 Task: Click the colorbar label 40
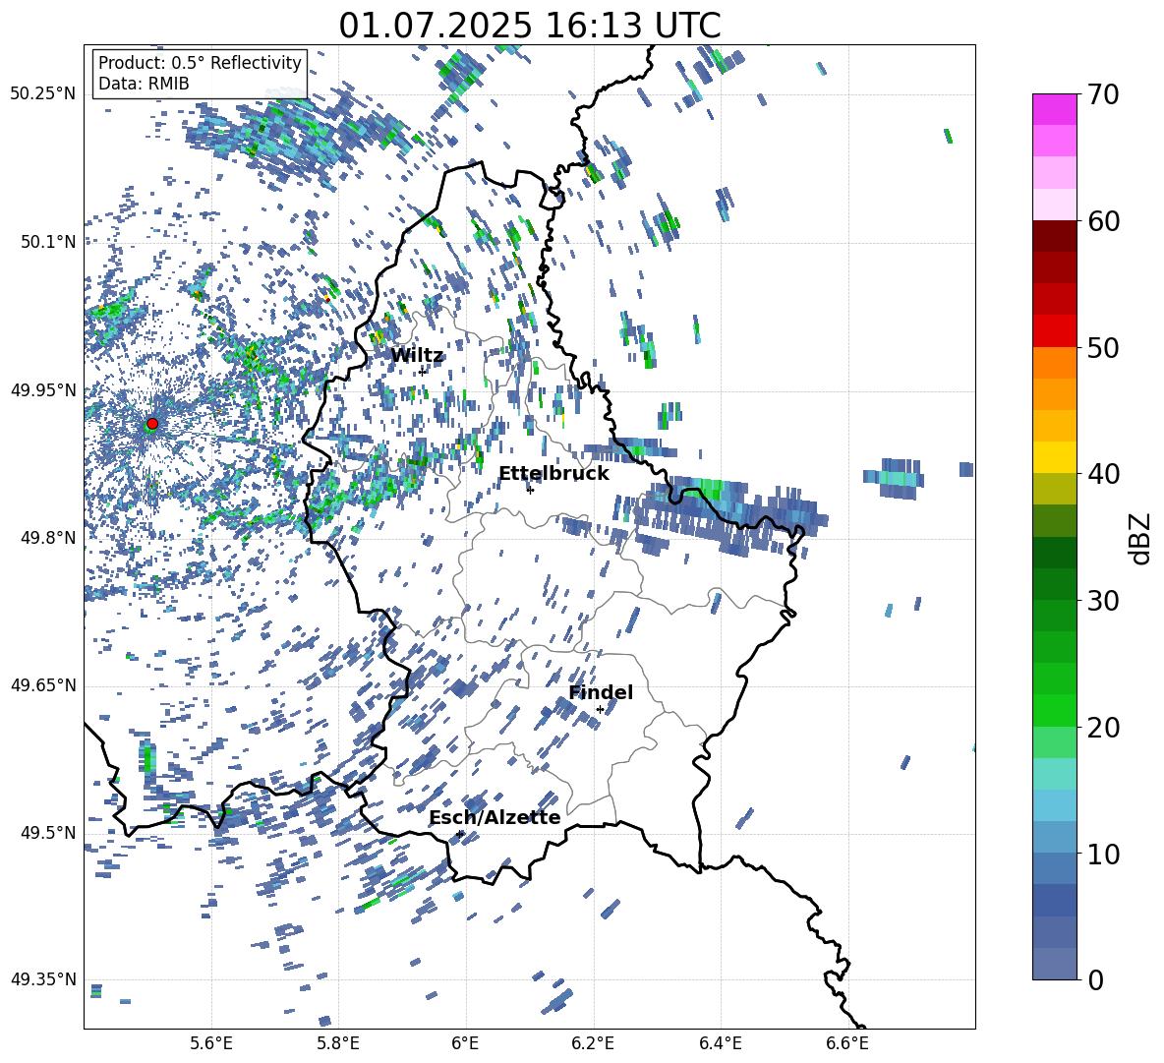[x=1103, y=474]
